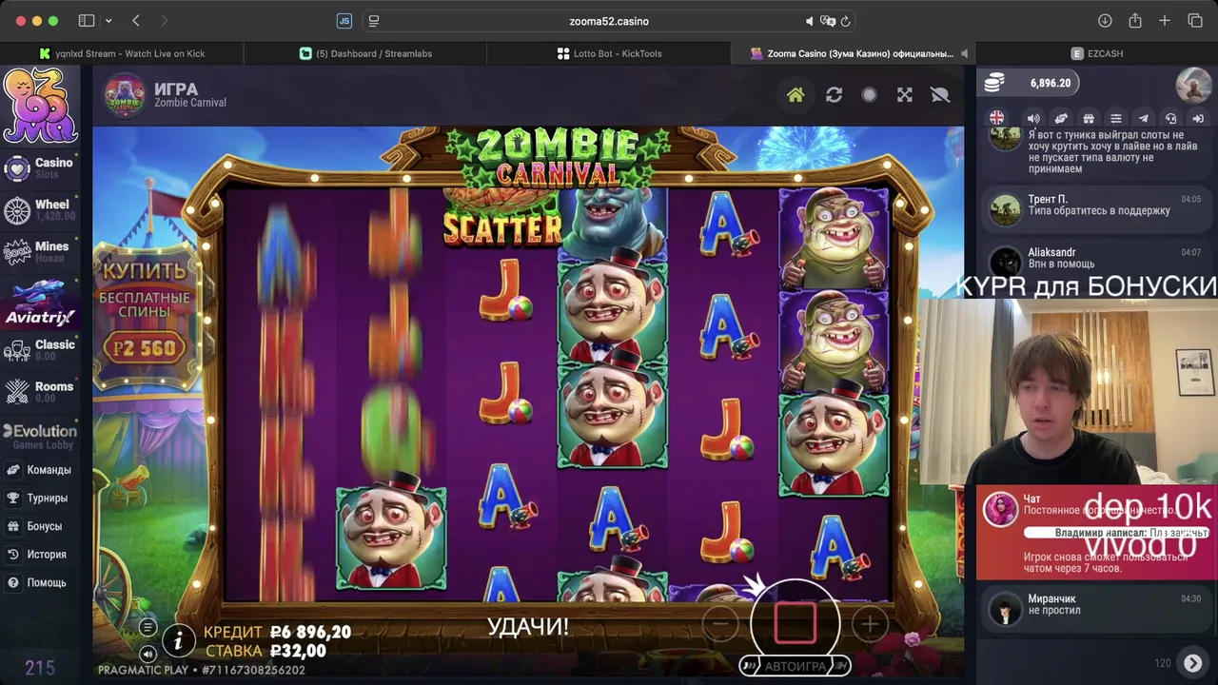Screen dimensions: 1218x685
Task: Open the user profile avatar
Action: [1193, 85]
